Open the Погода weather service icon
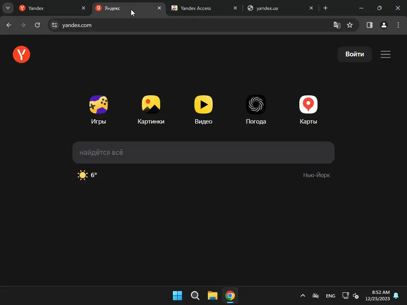This screenshot has height=305, width=407. click(x=256, y=104)
